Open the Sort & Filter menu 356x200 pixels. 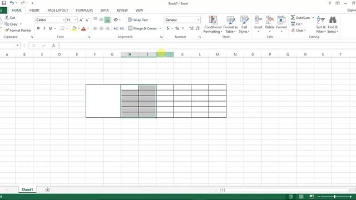click(x=321, y=24)
